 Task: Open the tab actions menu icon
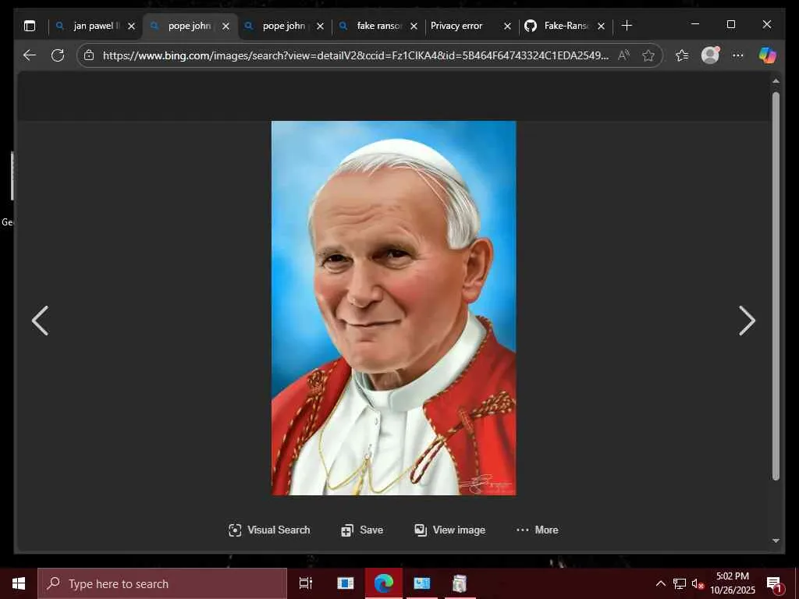[30, 26]
